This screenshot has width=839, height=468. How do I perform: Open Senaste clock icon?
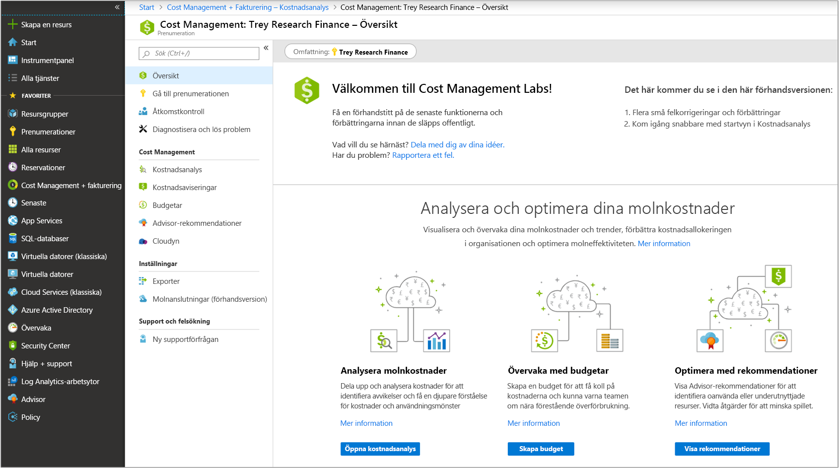point(13,202)
